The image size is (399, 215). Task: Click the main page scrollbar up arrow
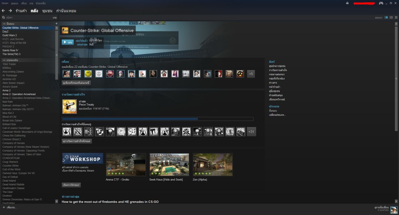coord(396,24)
